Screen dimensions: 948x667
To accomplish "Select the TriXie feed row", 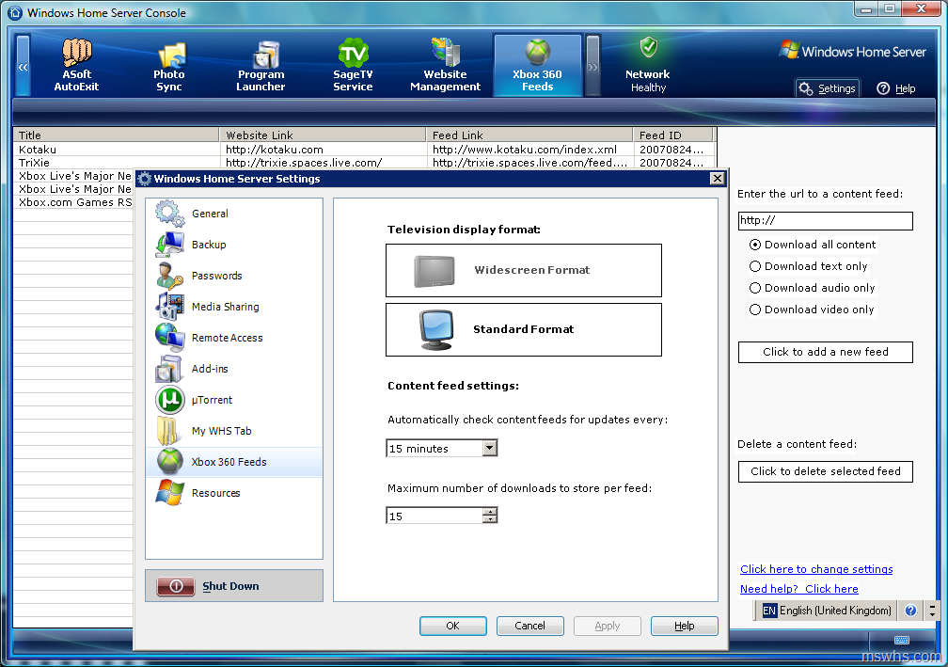I will [x=364, y=163].
